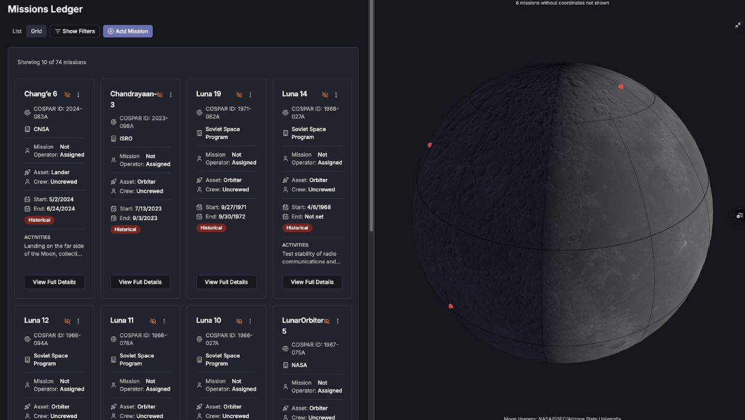Click the calendar icon beside Start: 5/2/2024
745x420 pixels.
[x=28, y=199]
